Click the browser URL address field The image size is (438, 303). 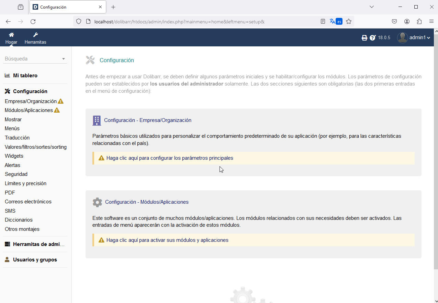199,22
